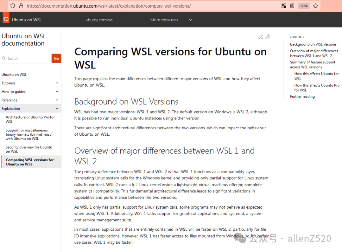This screenshot has width=342, height=252.
Task: Expand the Tutorials section chevron
Action: [57, 83]
